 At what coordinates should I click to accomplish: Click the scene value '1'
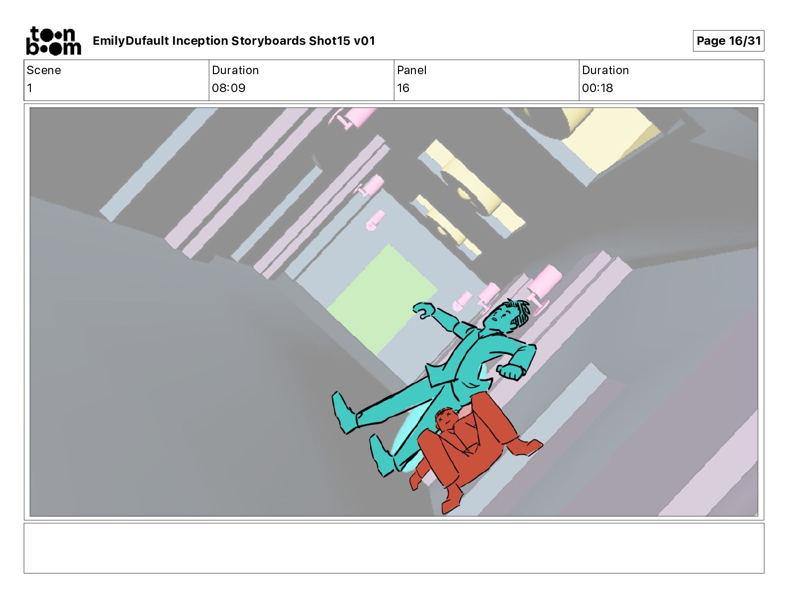click(x=30, y=88)
